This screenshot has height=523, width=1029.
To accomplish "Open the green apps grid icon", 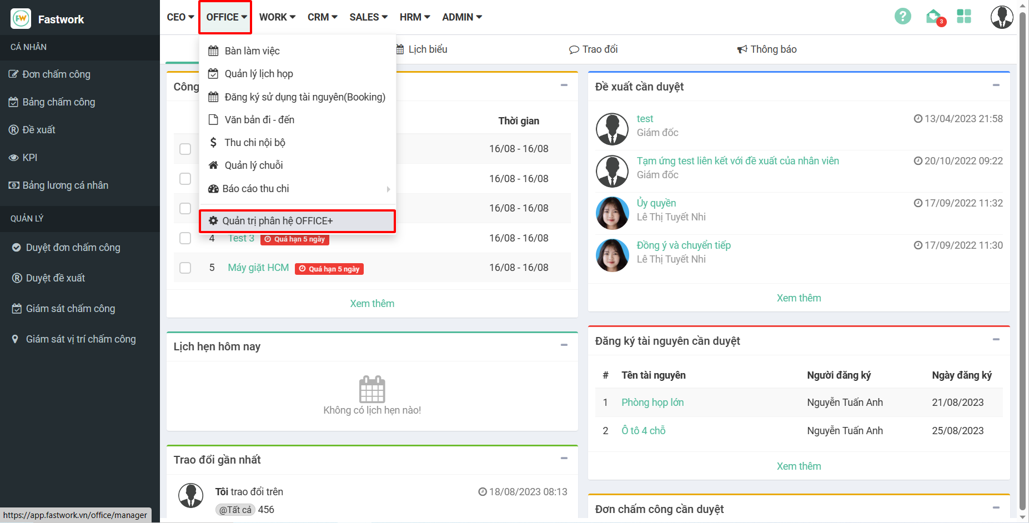I will tap(964, 17).
